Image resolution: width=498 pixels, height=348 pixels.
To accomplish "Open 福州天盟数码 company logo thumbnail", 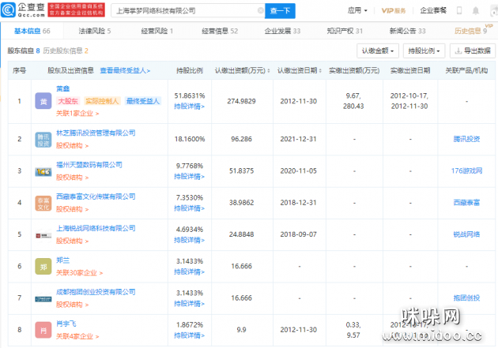I will coord(43,171).
